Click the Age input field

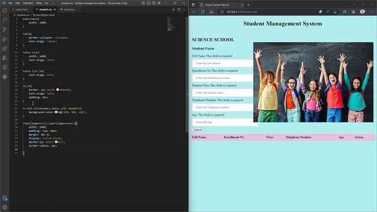click(225, 122)
